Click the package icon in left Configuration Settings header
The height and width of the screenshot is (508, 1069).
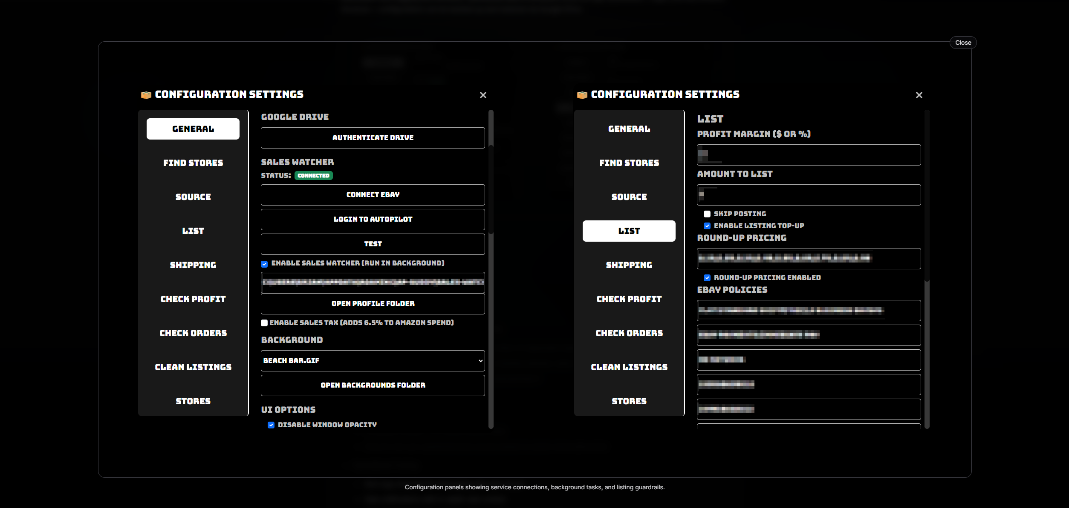[146, 95]
